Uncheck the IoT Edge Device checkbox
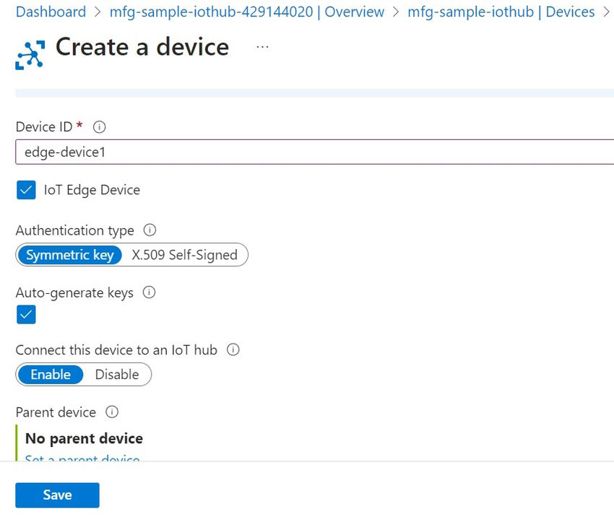 pos(26,190)
